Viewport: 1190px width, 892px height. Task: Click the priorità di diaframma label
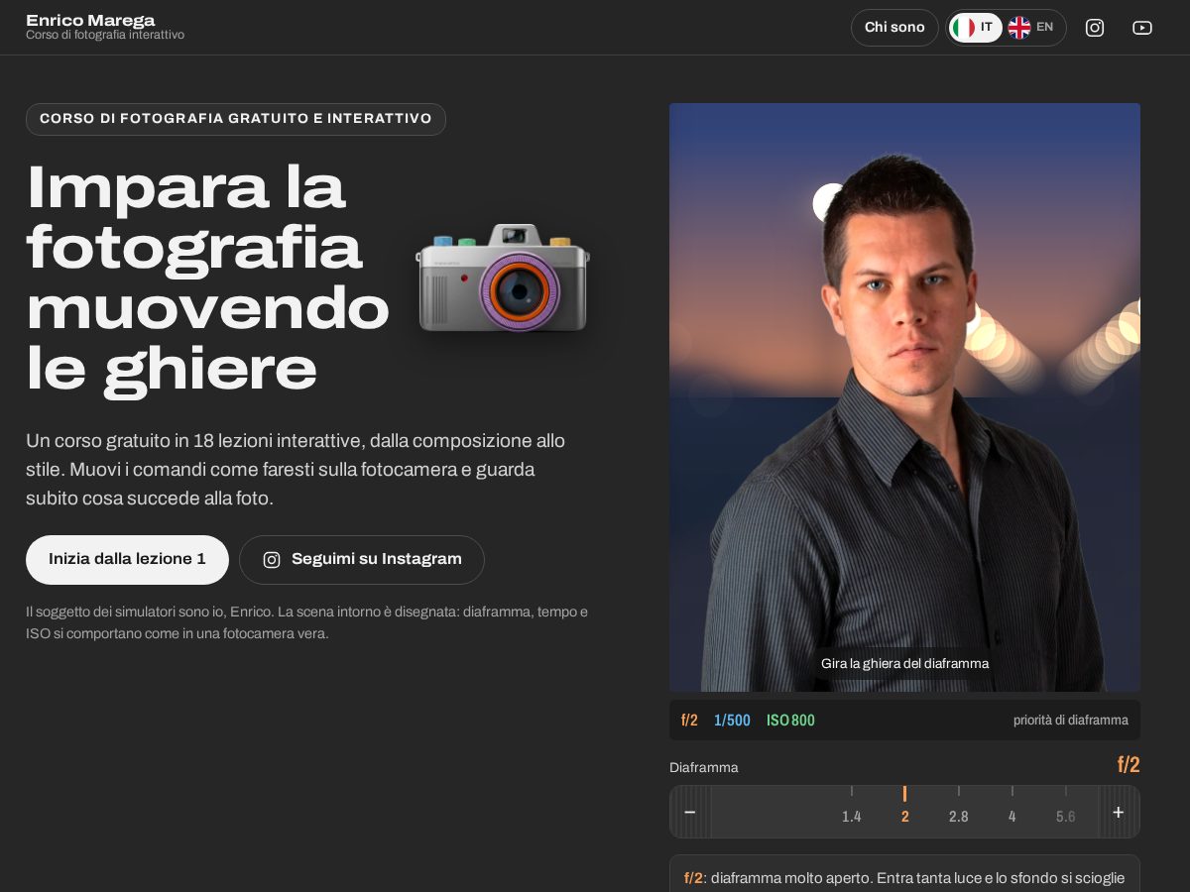point(1071,721)
